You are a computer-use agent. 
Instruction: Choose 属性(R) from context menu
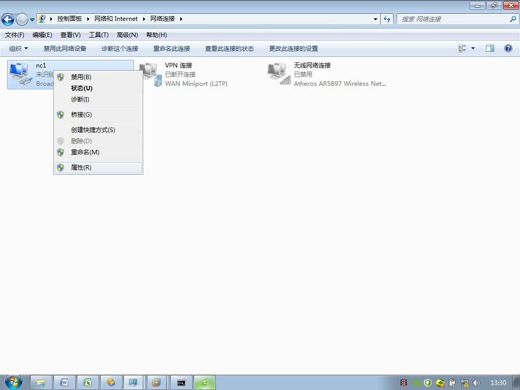coord(99,168)
